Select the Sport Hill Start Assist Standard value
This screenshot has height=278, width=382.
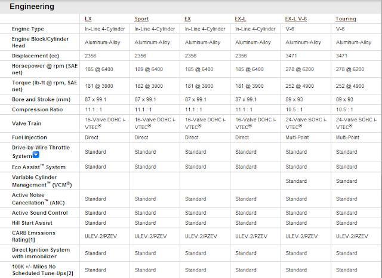point(145,222)
